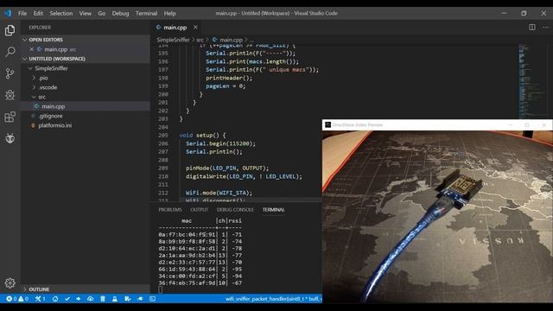The height and width of the screenshot is (311, 553).
Task: Open the Help menu
Action: pos(169,13)
